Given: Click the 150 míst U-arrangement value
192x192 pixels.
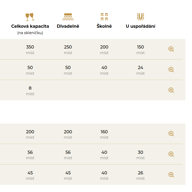Looking at the screenshot, I should (x=141, y=49).
